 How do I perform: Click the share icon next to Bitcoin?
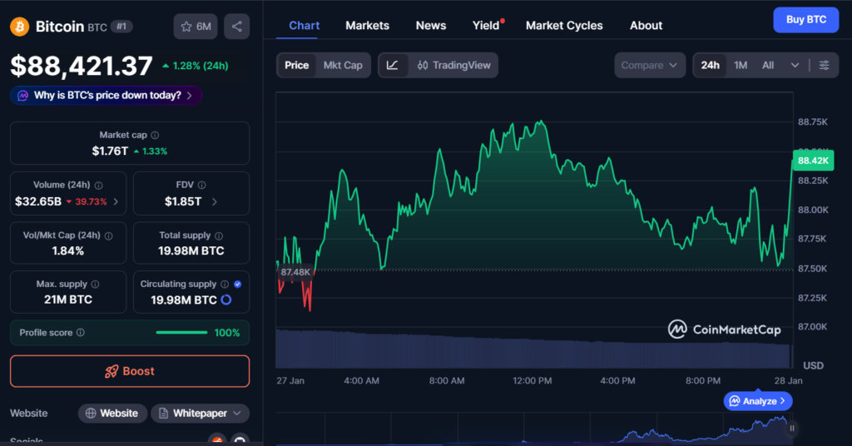point(237,27)
